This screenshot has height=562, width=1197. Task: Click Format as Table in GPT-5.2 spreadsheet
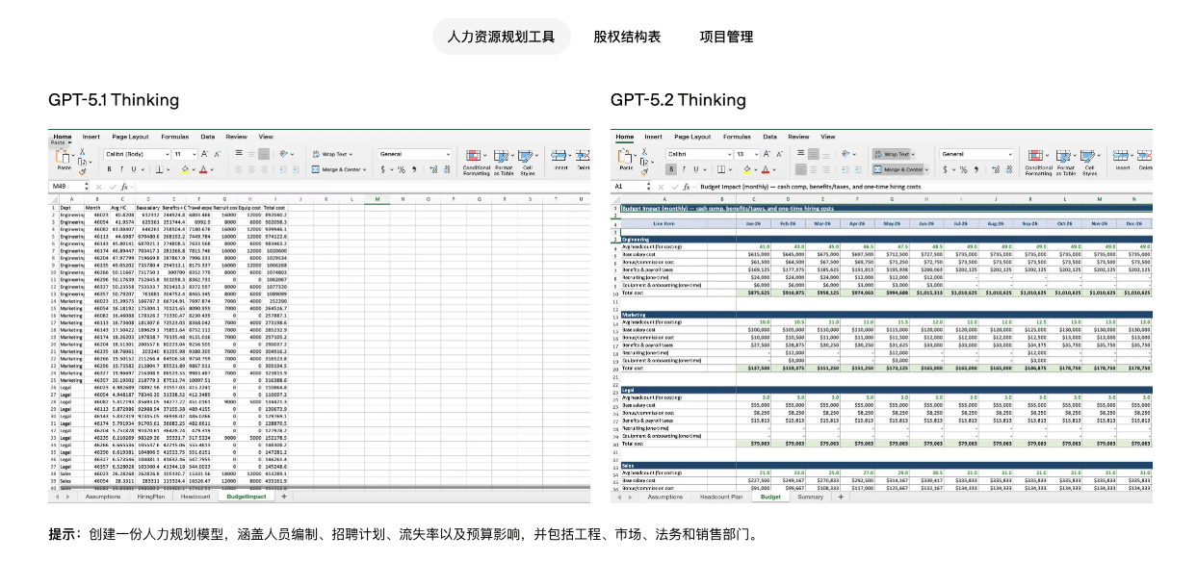pos(1065,162)
